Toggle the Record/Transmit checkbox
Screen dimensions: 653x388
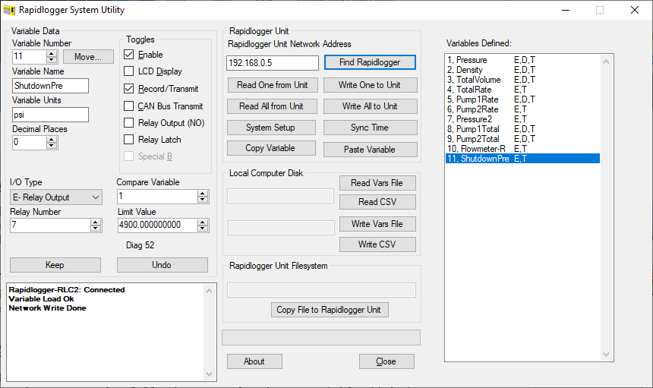coord(128,89)
